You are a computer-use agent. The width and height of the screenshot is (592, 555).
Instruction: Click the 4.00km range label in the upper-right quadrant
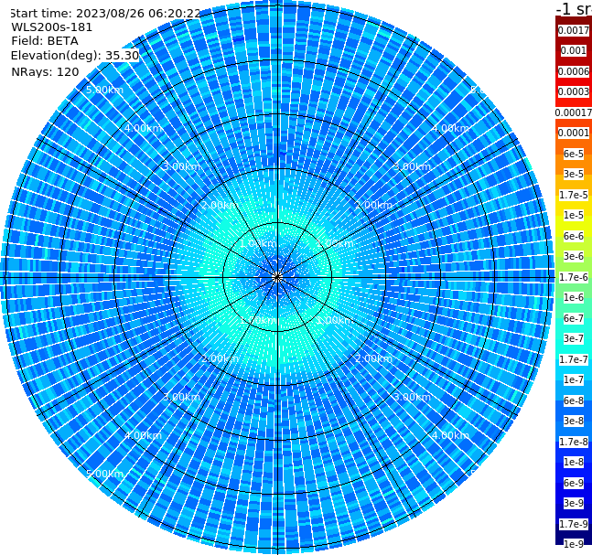tap(450, 128)
